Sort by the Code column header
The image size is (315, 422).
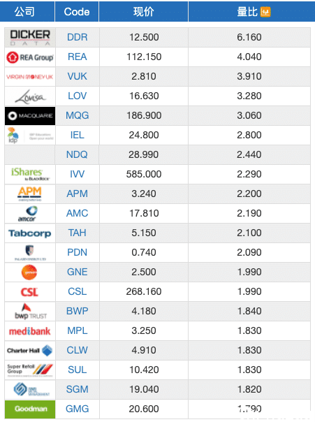coord(77,11)
